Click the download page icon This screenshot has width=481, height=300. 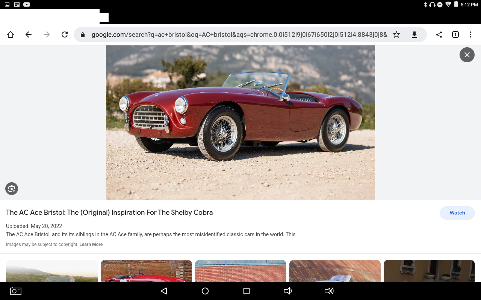coord(414,34)
